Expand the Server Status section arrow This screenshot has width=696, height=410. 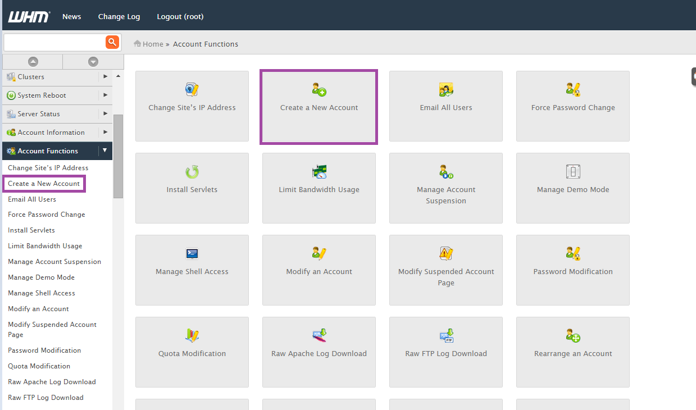click(x=105, y=113)
